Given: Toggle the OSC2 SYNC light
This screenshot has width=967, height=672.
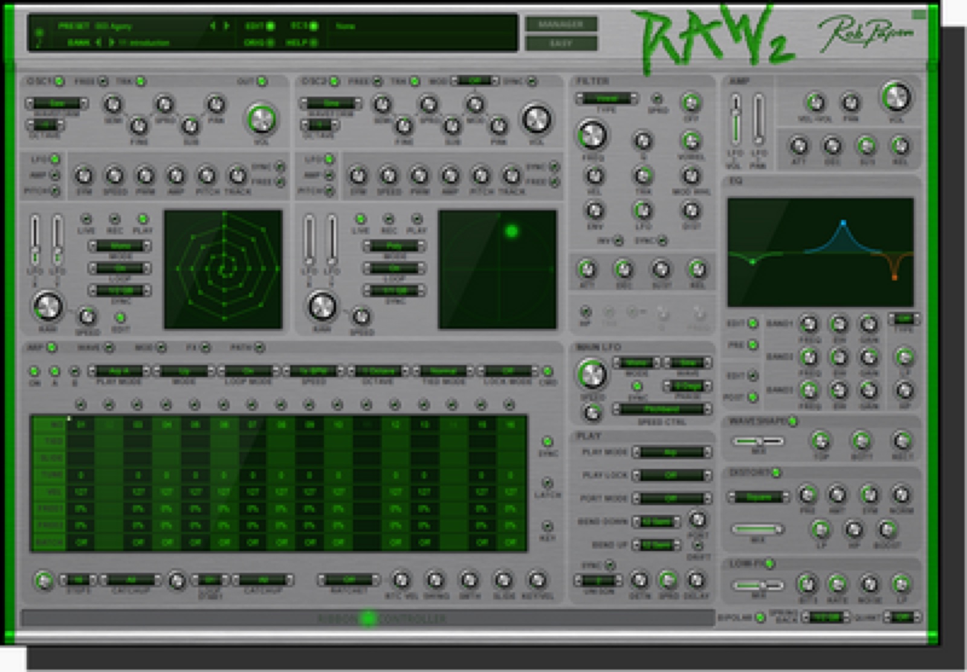Looking at the screenshot, I should coord(532,81).
